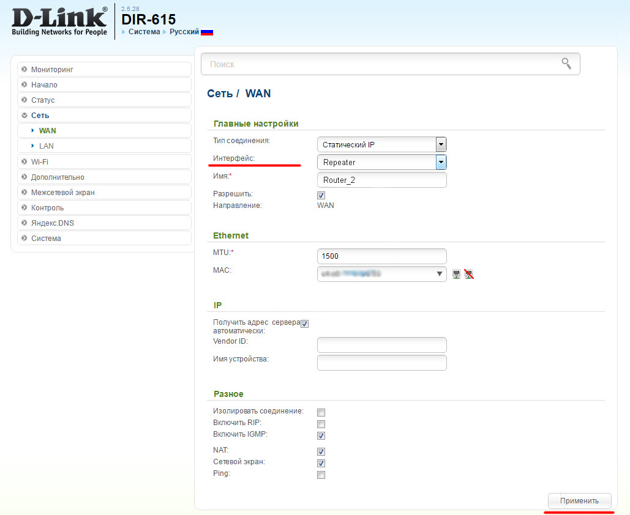Toggle the NAT checkbox
The image size is (630, 515).
(321, 451)
